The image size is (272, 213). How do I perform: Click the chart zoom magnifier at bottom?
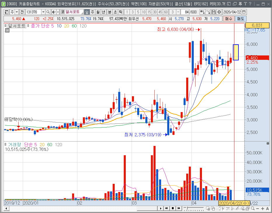tap(253, 208)
